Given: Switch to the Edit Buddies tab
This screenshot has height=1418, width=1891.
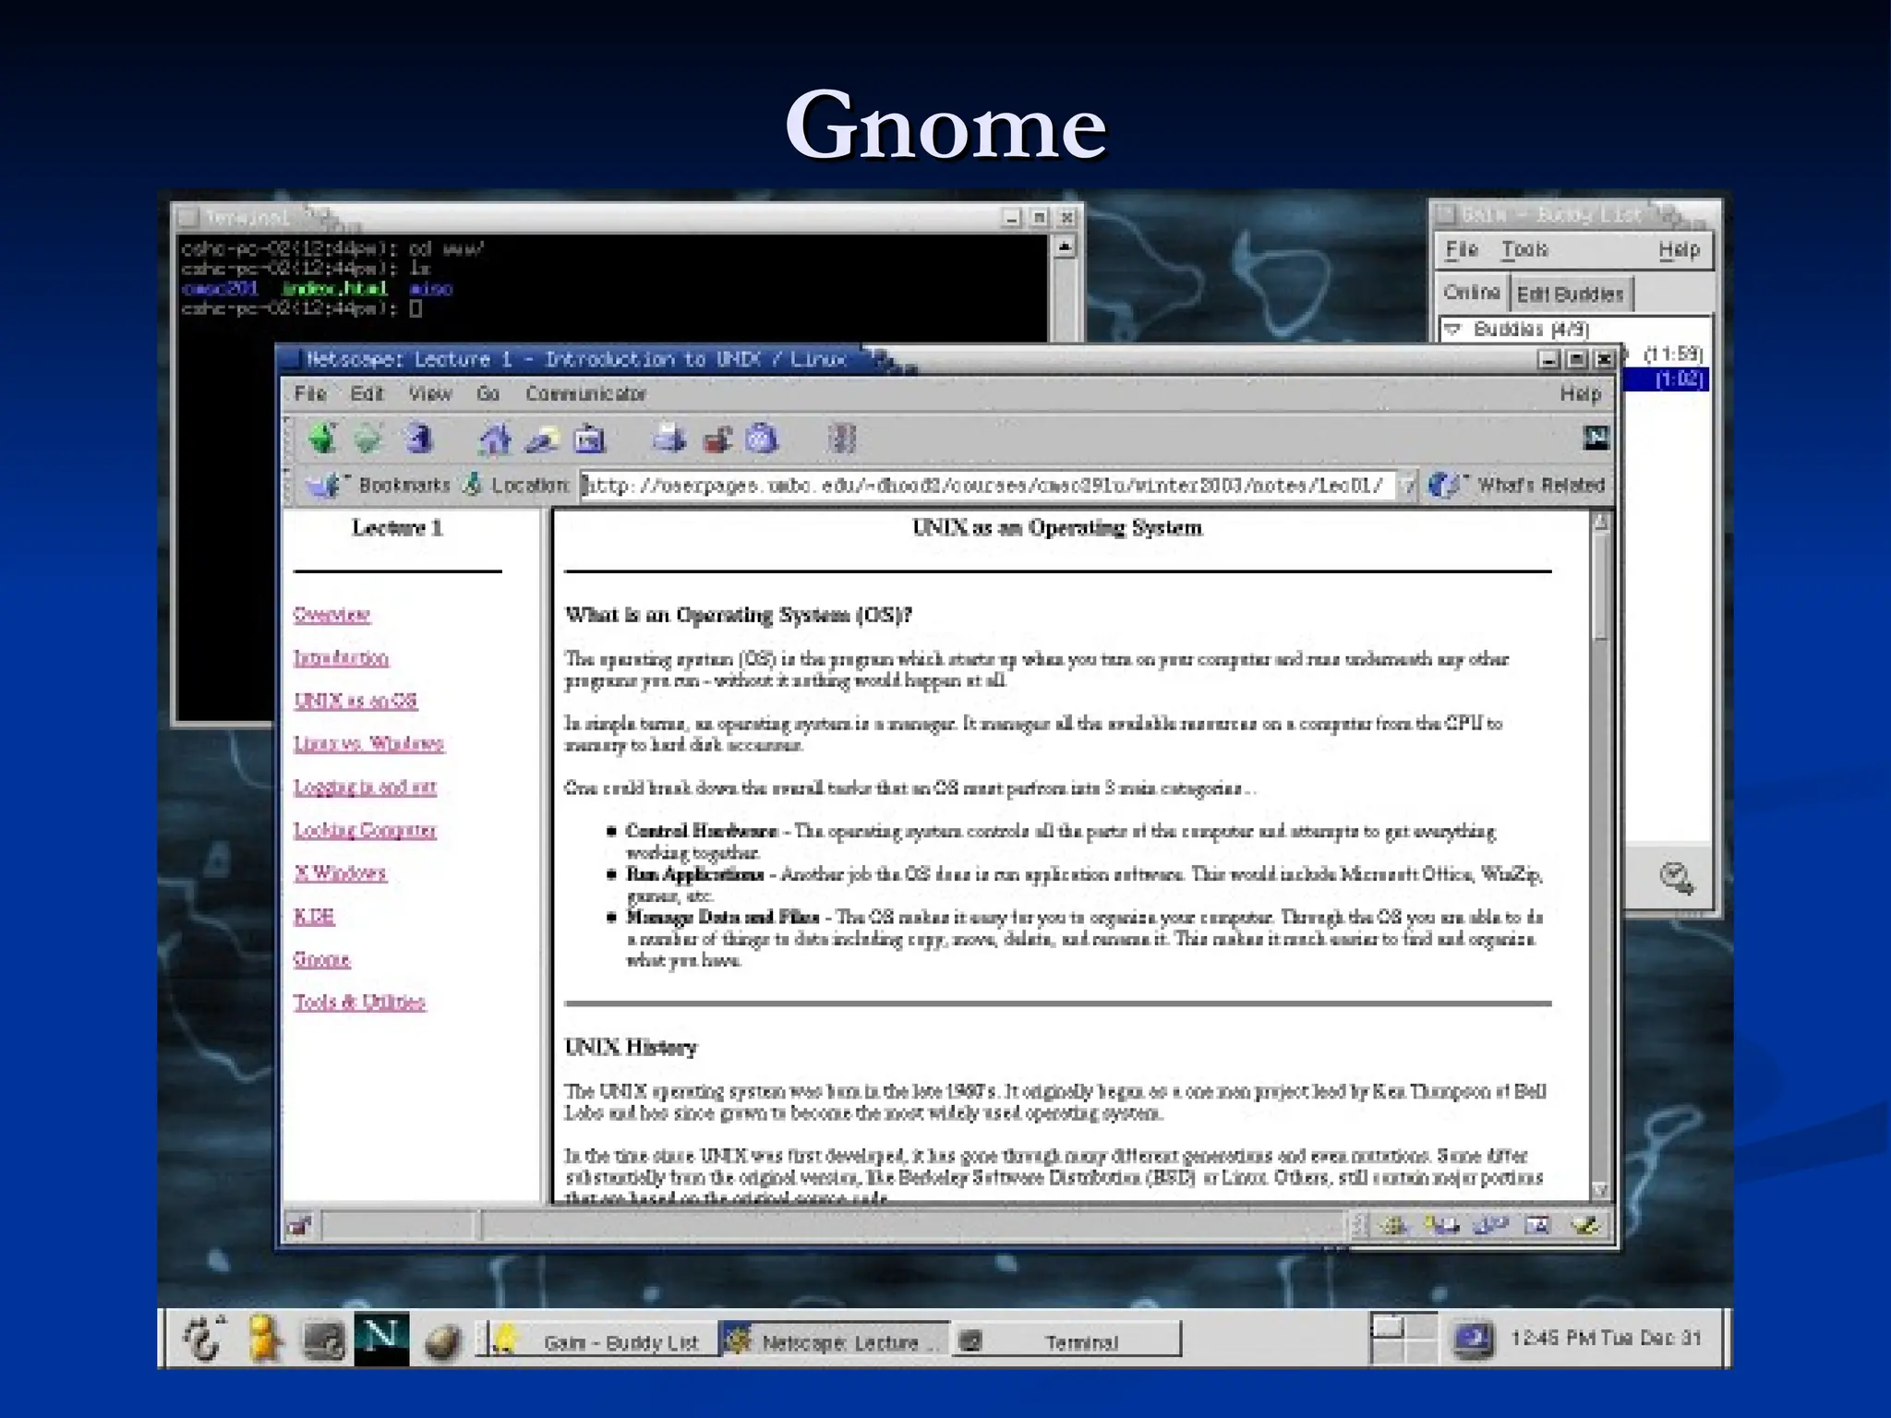Looking at the screenshot, I should coord(1570,294).
